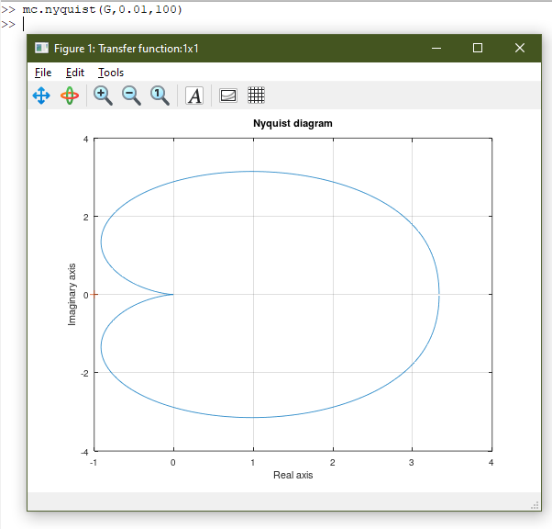Select the Zoom In magnifier tool
This screenshot has height=529, width=552.
tap(103, 95)
